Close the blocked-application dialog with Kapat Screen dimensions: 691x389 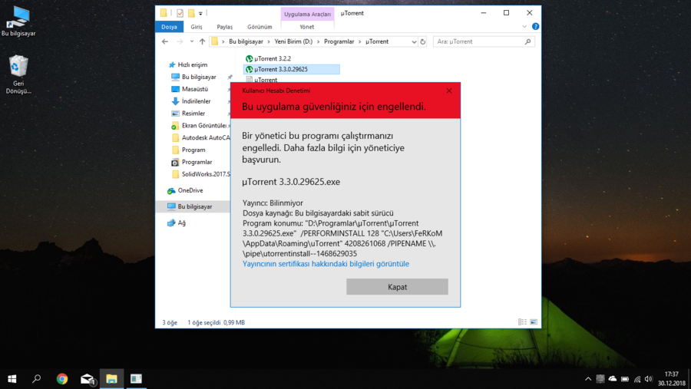pyautogui.click(x=397, y=287)
